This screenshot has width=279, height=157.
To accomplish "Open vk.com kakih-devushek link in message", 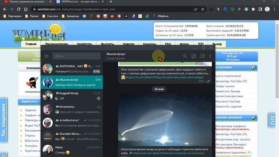I will pyautogui.click(x=164, y=77).
